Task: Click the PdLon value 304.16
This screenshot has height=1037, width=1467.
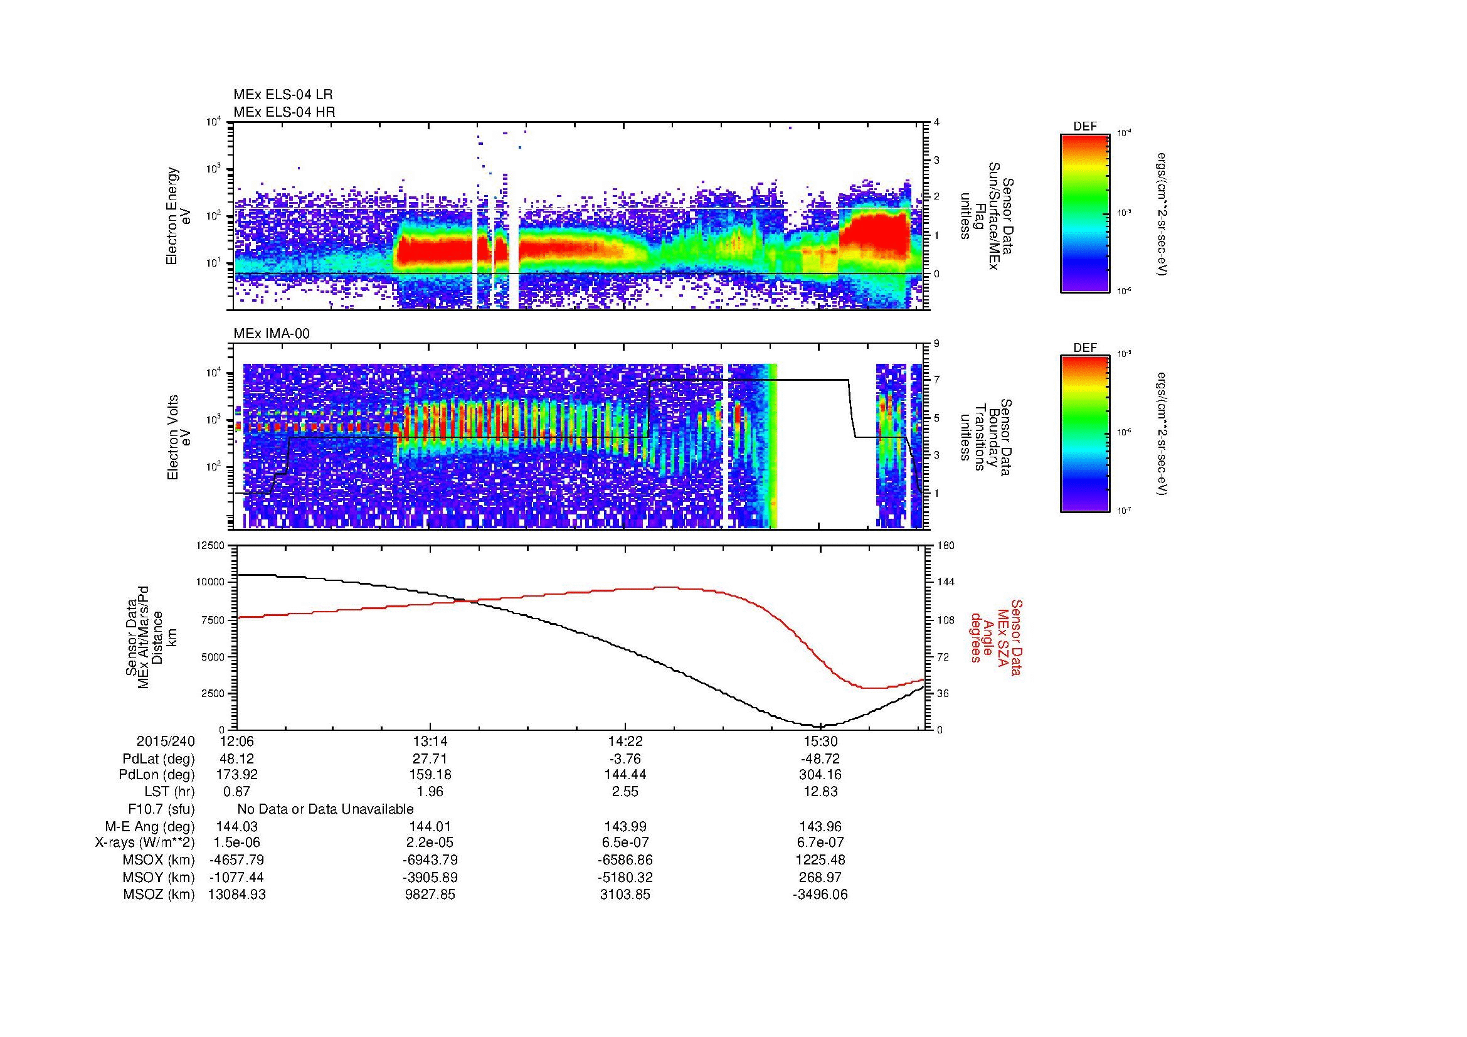Action: pos(820,775)
